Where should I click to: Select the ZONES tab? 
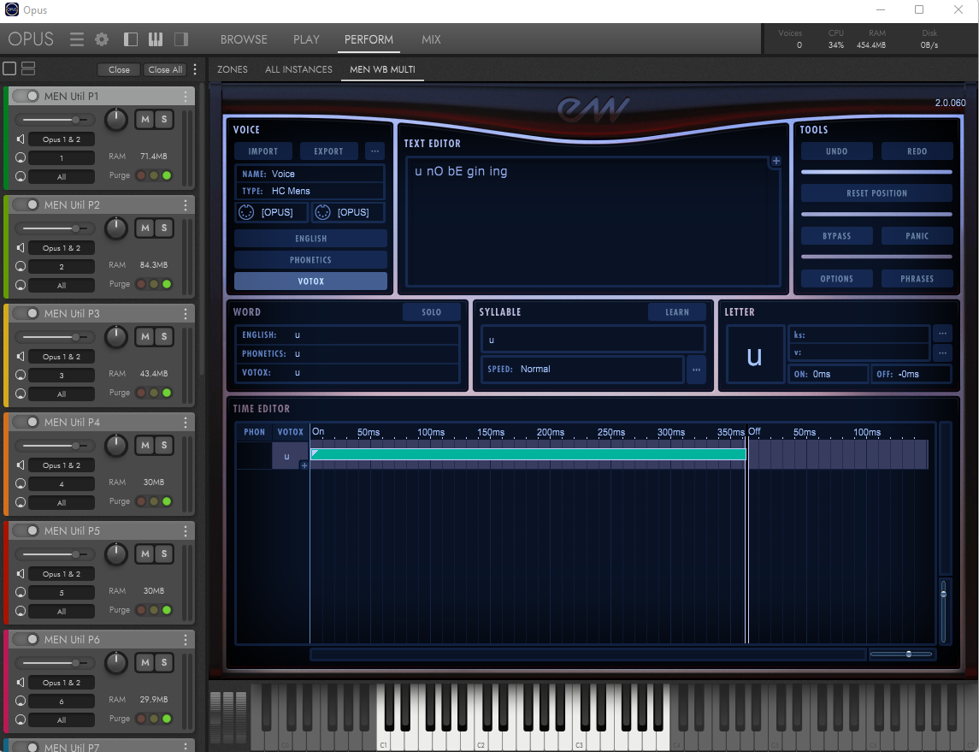coord(233,69)
